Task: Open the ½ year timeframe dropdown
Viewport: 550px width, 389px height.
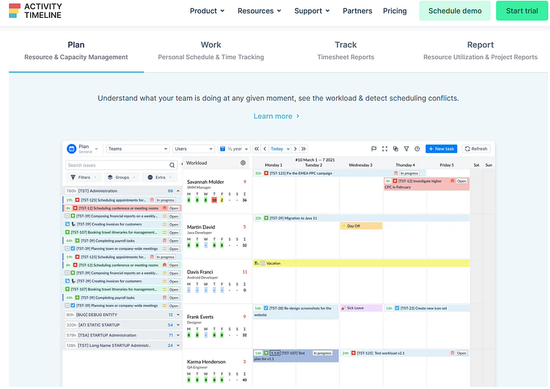Action: tap(234, 149)
